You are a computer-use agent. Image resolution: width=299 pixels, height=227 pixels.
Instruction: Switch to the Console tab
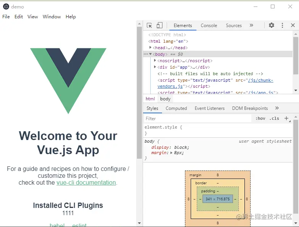point(209,25)
